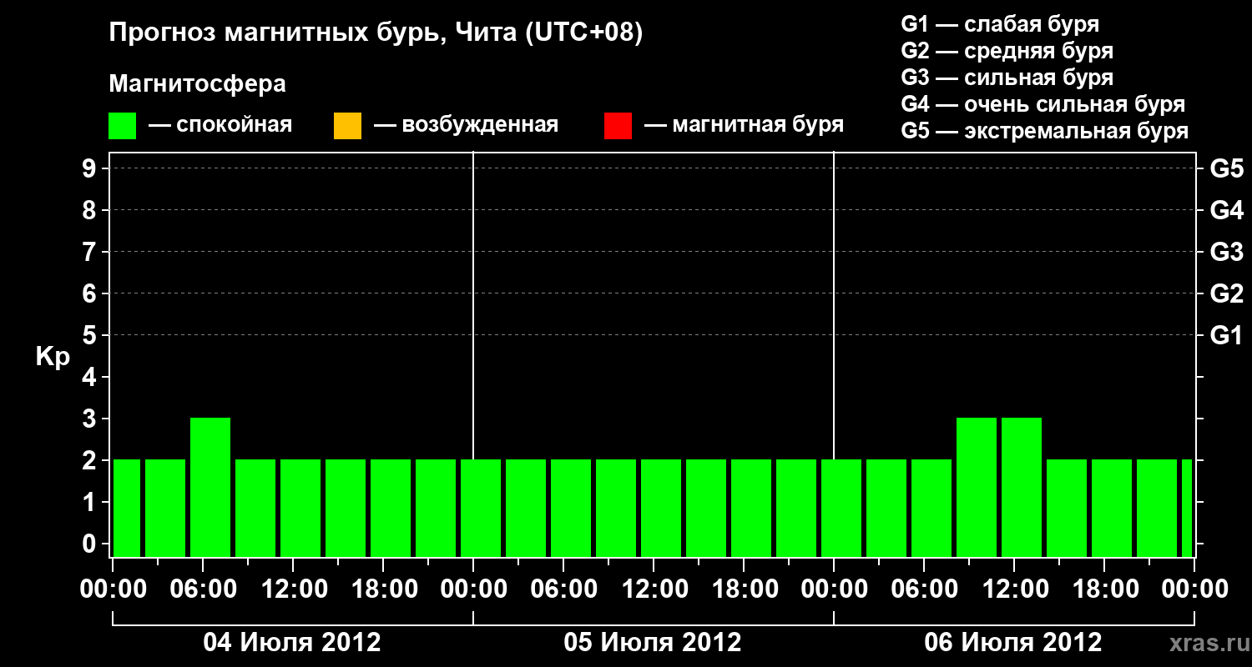Click the 'G2' label on the right axis
The image size is (1252, 667).
pyautogui.click(x=1226, y=294)
